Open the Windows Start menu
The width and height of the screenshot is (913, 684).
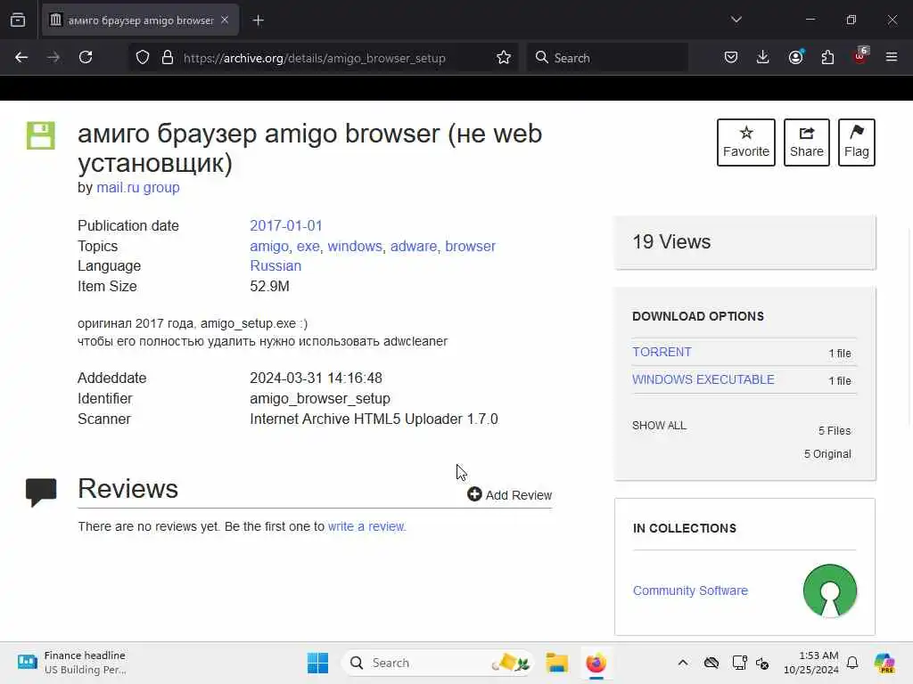pyautogui.click(x=318, y=663)
